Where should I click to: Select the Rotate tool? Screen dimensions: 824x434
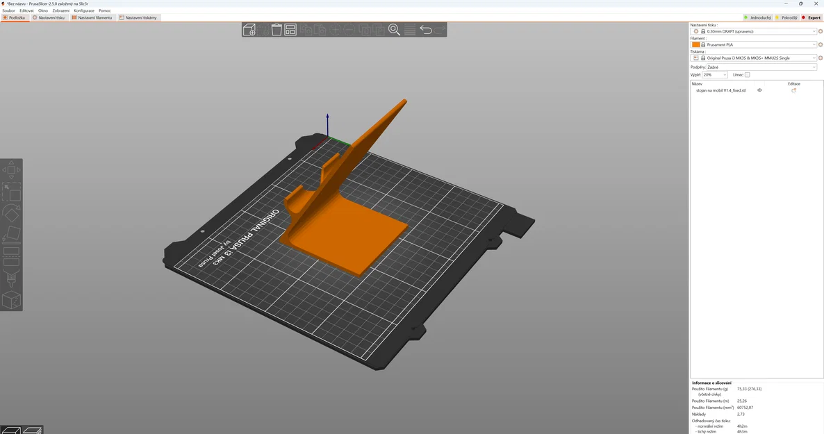pyautogui.click(x=11, y=214)
